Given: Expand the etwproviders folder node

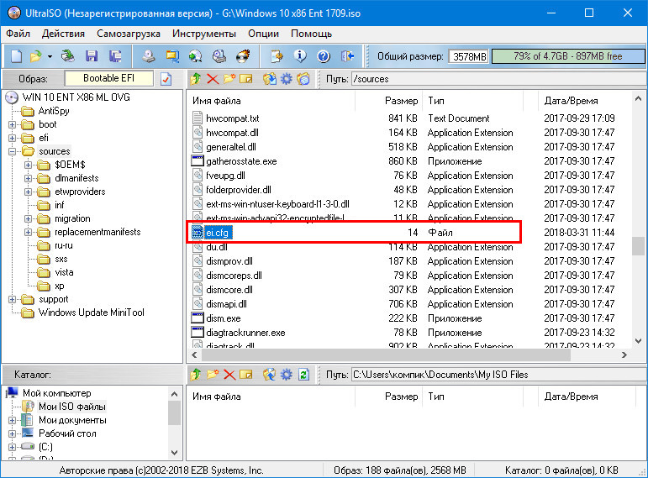Looking at the screenshot, I should pos(28,192).
